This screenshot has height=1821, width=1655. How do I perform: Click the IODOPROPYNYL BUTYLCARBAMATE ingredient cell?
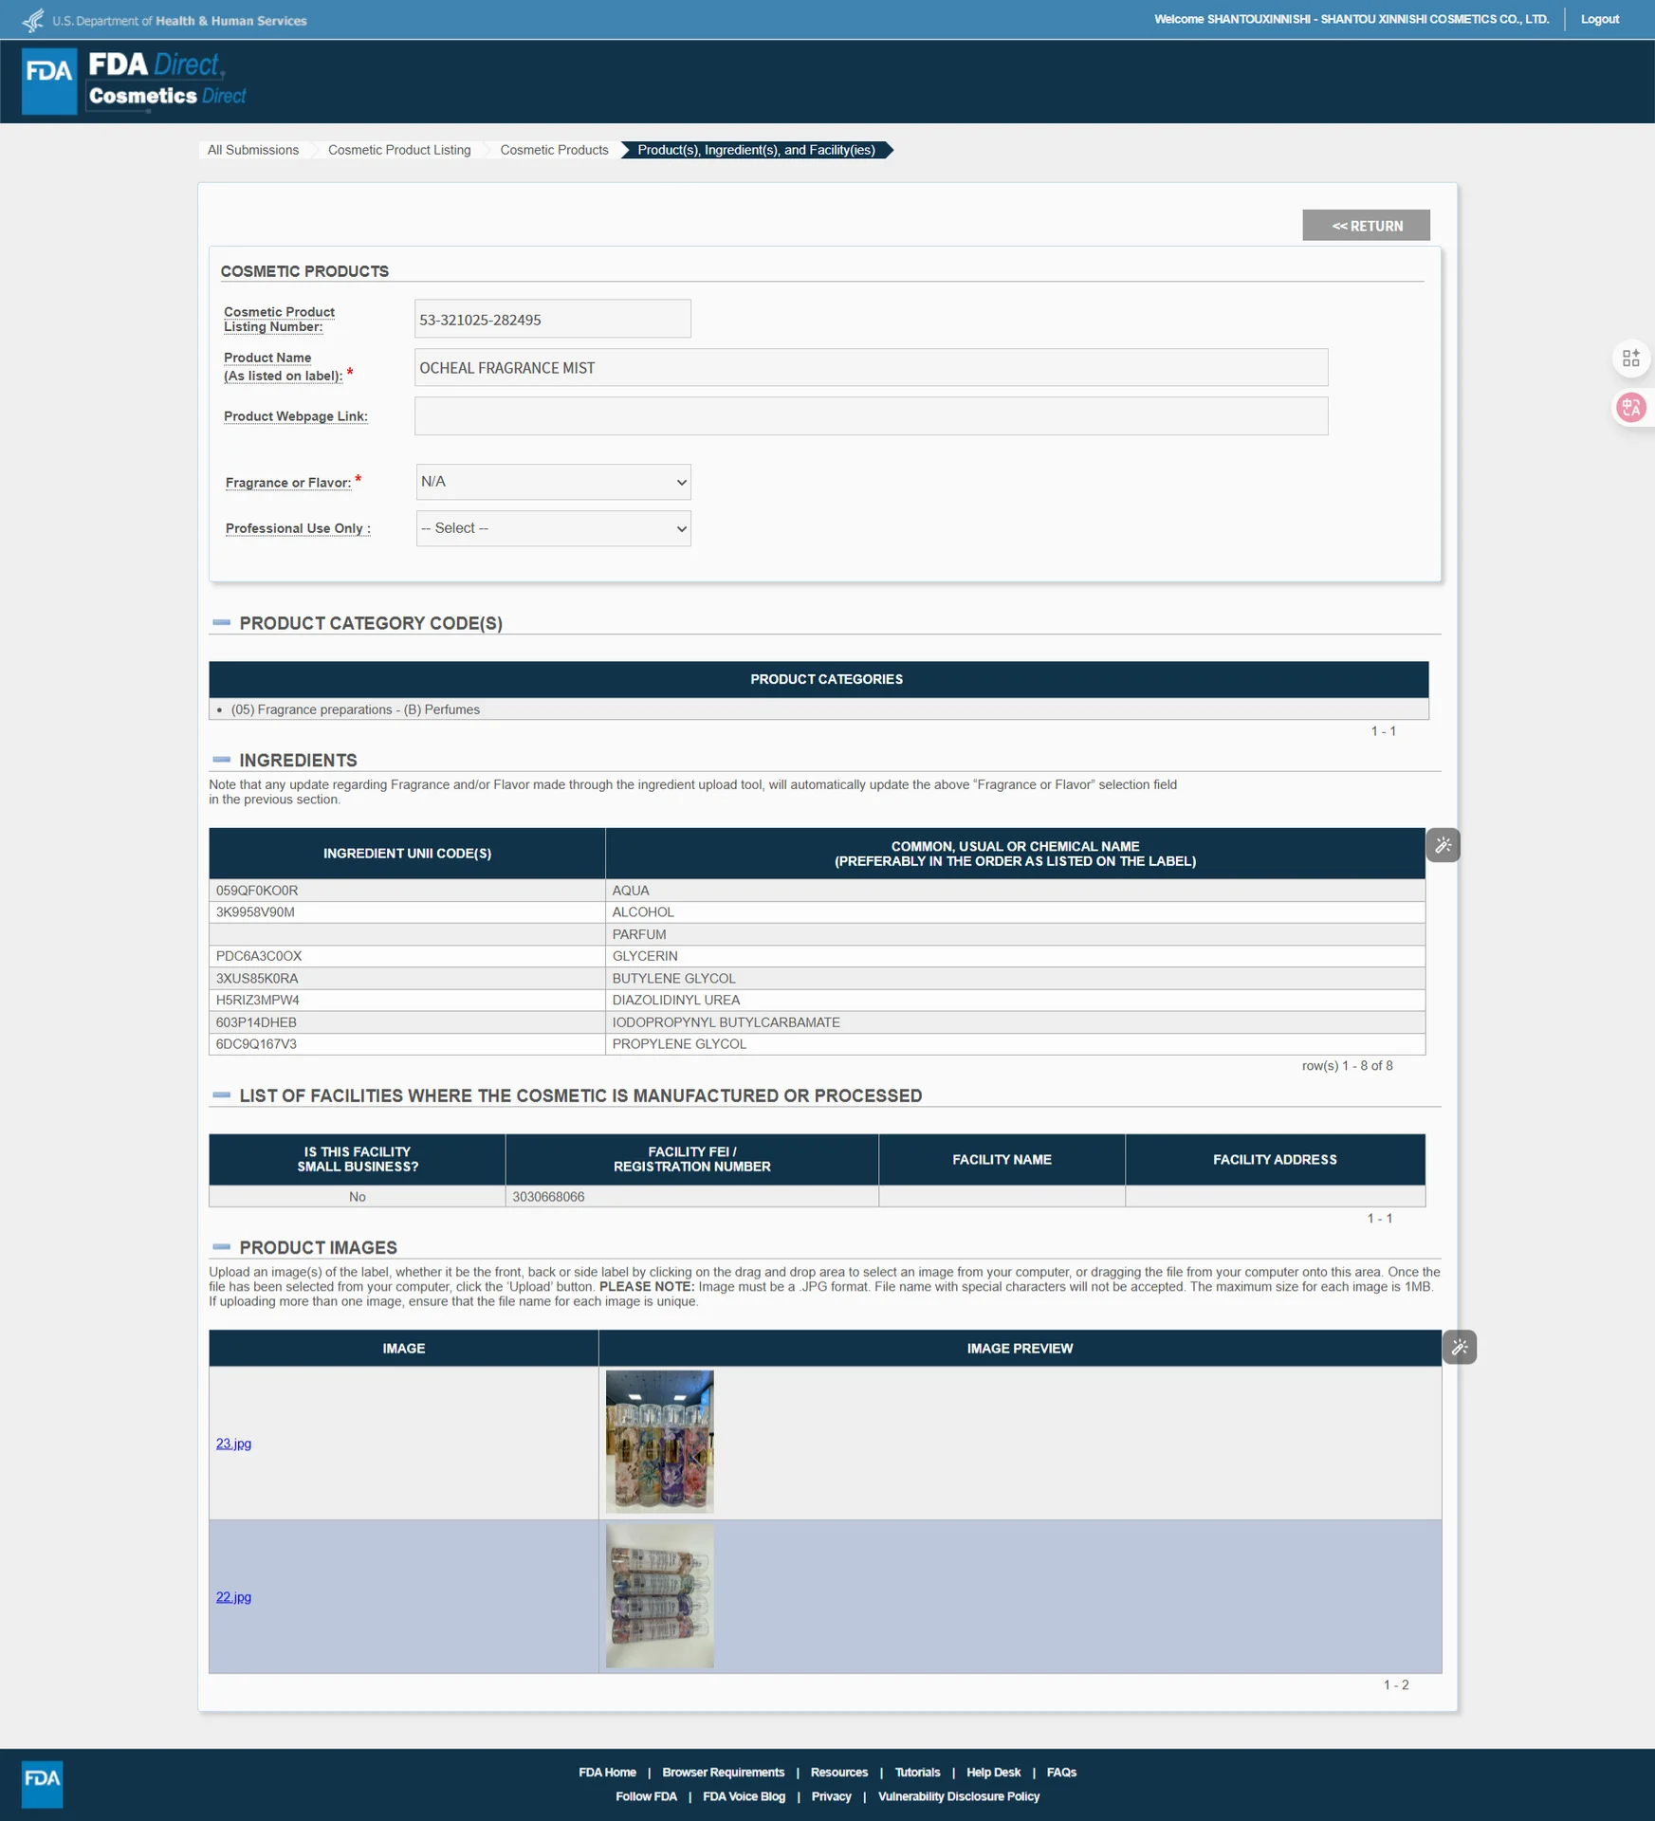pos(1015,1022)
